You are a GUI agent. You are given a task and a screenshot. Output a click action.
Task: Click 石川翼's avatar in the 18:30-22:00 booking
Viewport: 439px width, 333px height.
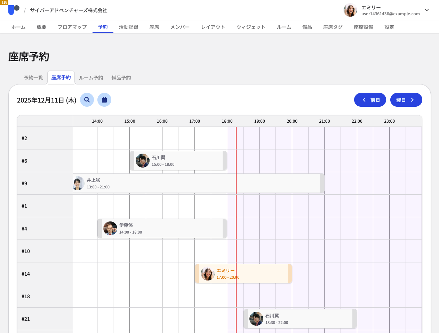point(256,319)
